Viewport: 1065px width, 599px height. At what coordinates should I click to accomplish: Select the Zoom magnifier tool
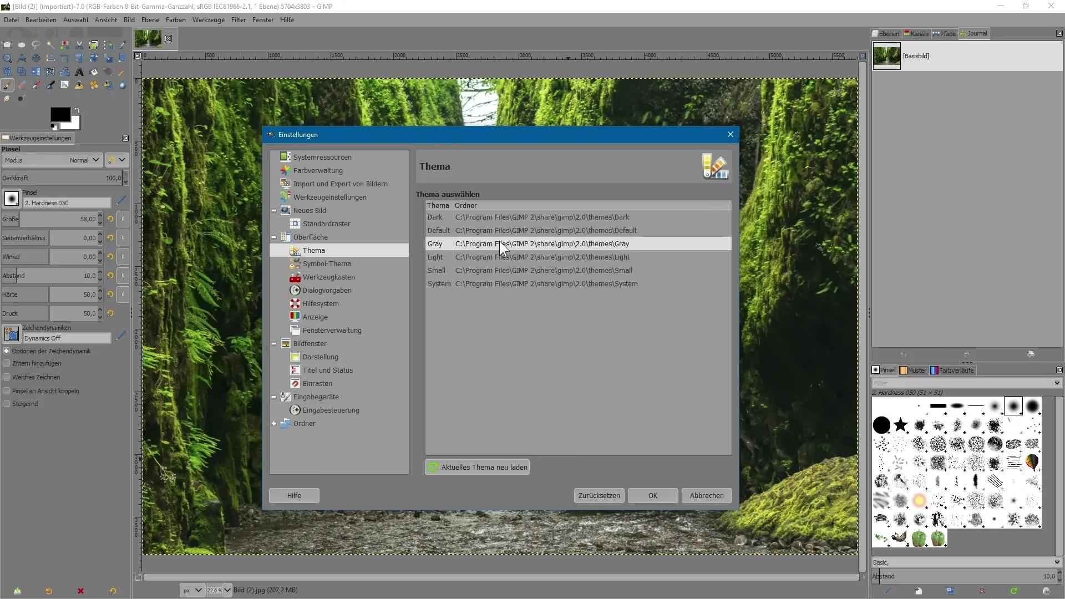7,58
